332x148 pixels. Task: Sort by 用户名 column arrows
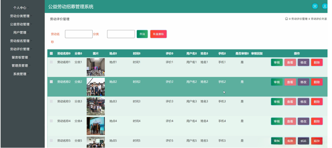click(196, 54)
